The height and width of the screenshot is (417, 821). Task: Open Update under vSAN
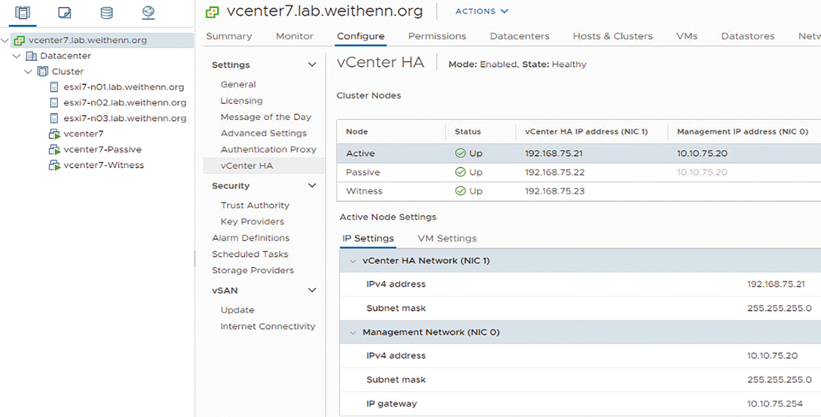(x=238, y=310)
